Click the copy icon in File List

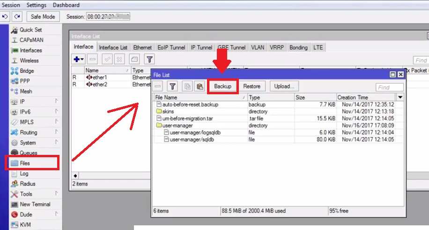[187, 86]
